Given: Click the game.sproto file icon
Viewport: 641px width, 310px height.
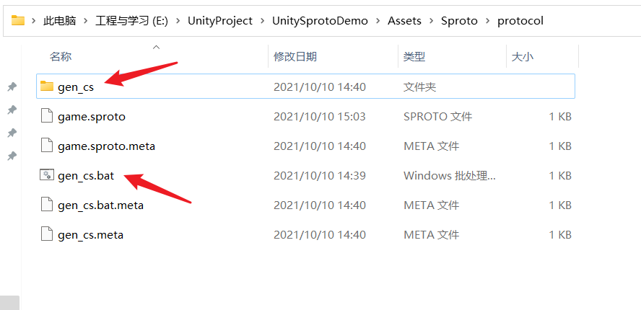Looking at the screenshot, I should (47, 116).
